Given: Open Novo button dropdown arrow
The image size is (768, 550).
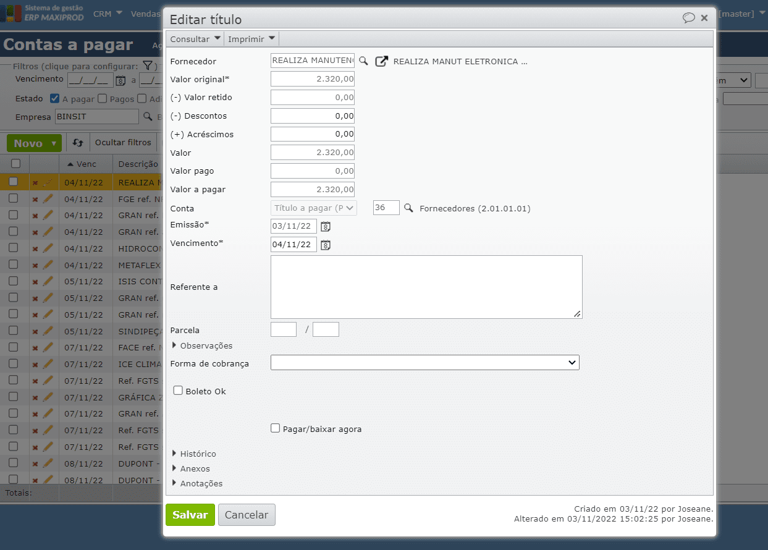Looking at the screenshot, I should [x=54, y=143].
